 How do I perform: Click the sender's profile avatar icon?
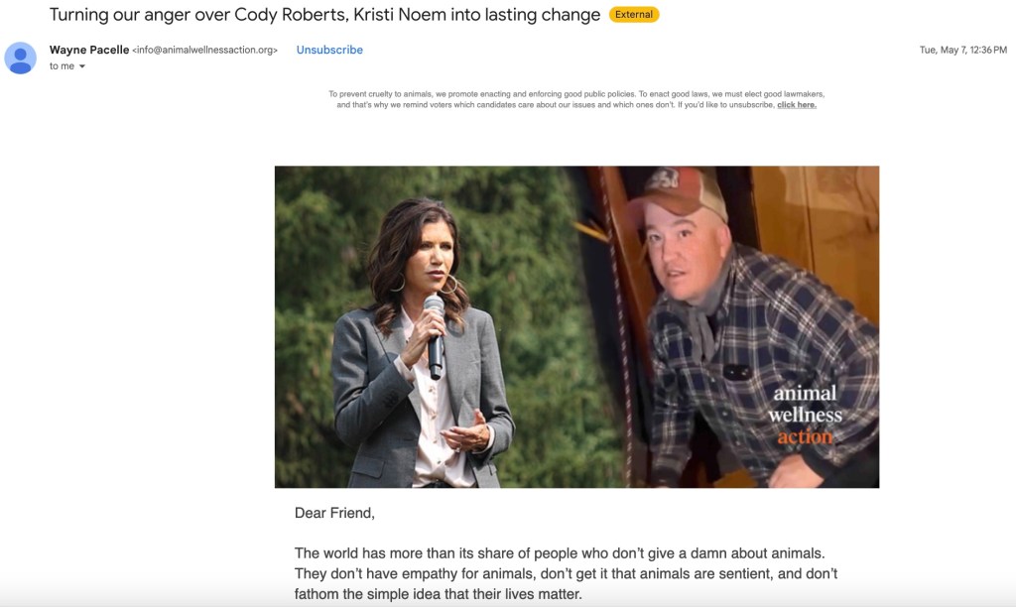tap(20, 58)
